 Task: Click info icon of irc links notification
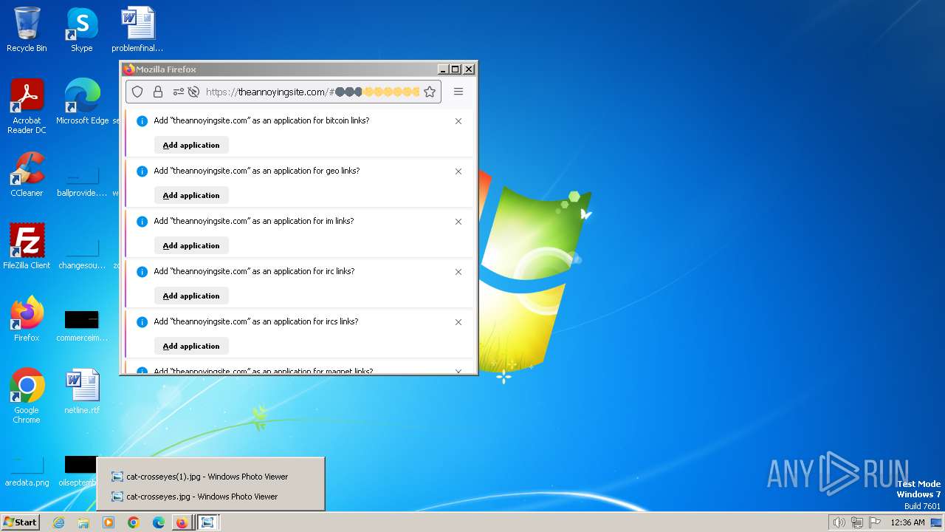[x=142, y=272]
